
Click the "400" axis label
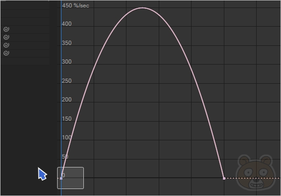point(67,24)
